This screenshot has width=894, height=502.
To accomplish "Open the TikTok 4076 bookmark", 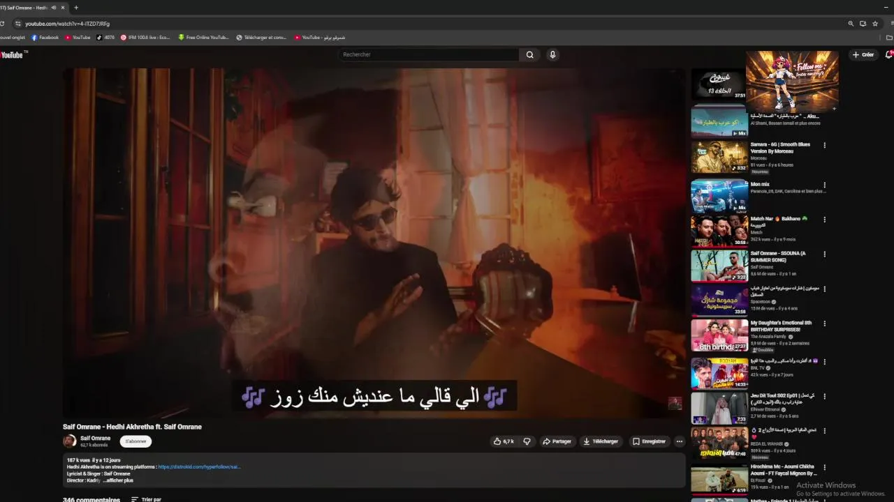I will pos(105,38).
